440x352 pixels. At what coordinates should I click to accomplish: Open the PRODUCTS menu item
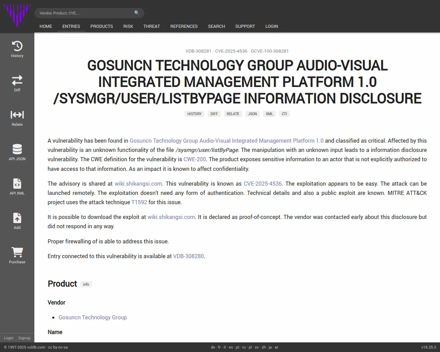(101, 26)
